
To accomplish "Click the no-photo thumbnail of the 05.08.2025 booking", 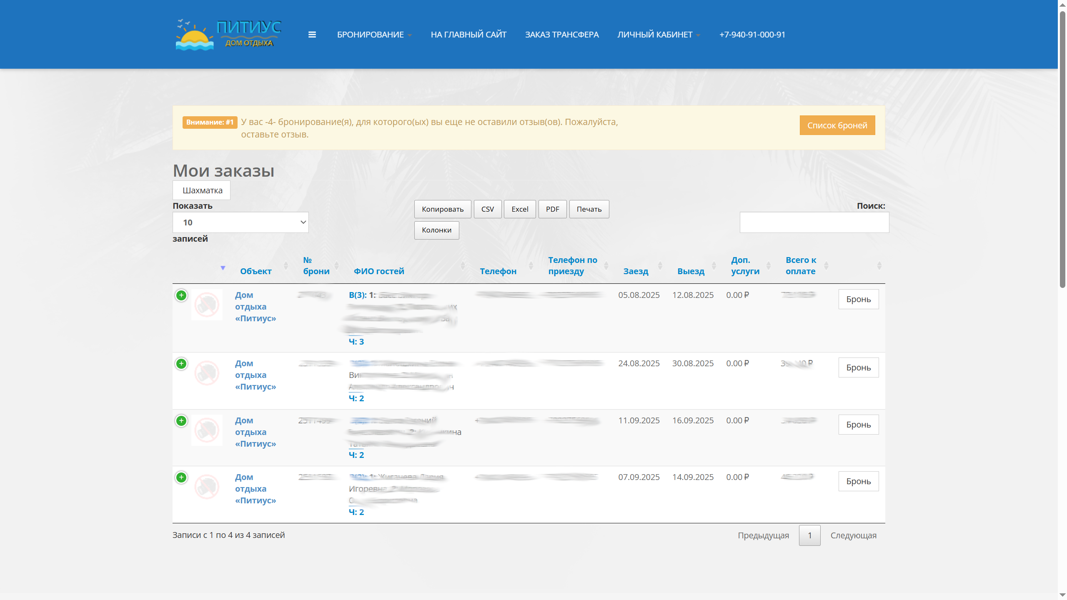I will 207,305.
